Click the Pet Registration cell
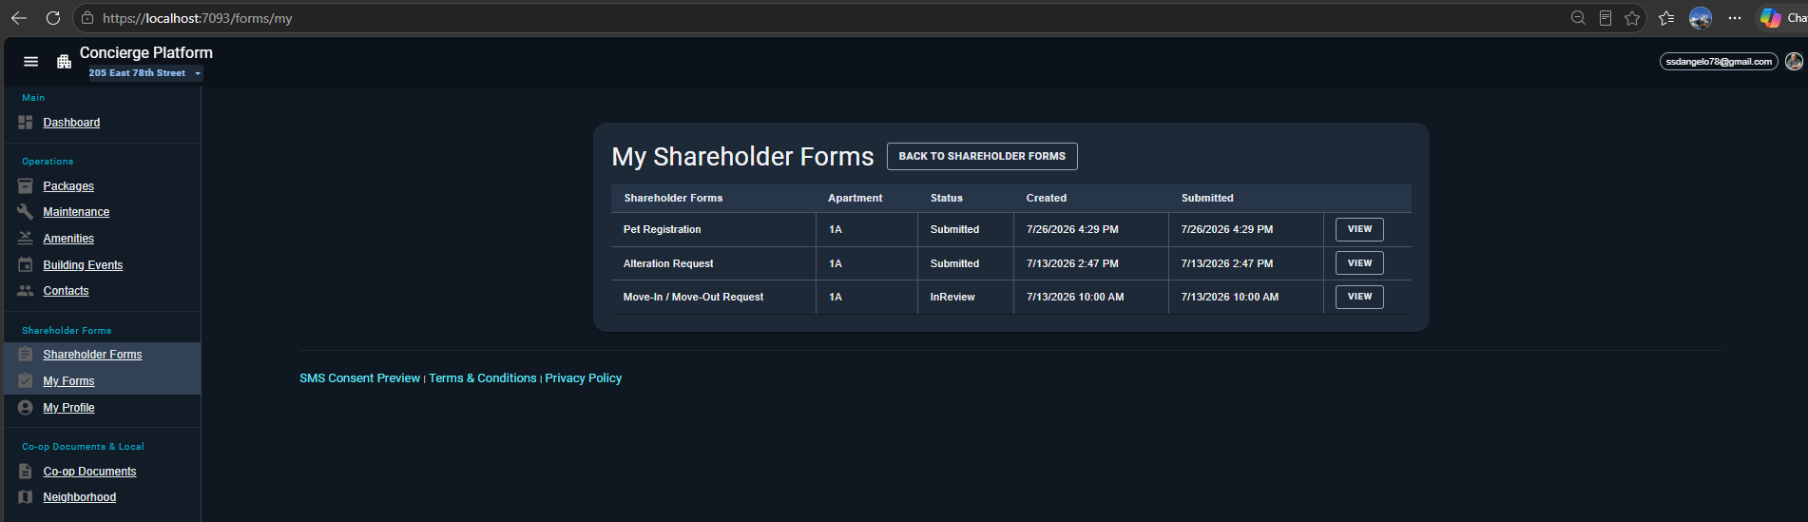The width and height of the screenshot is (1808, 522). click(x=714, y=229)
